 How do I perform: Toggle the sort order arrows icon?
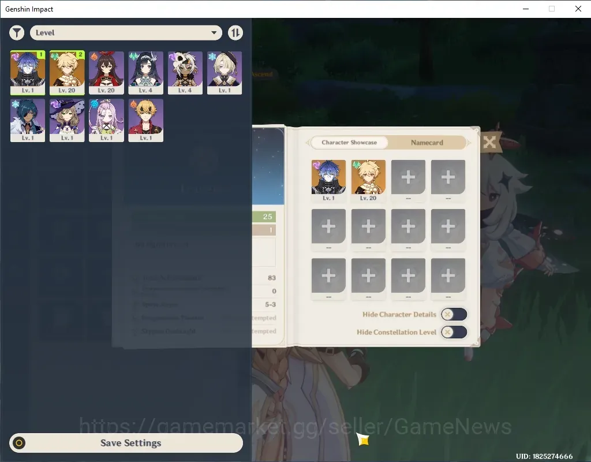pos(235,33)
